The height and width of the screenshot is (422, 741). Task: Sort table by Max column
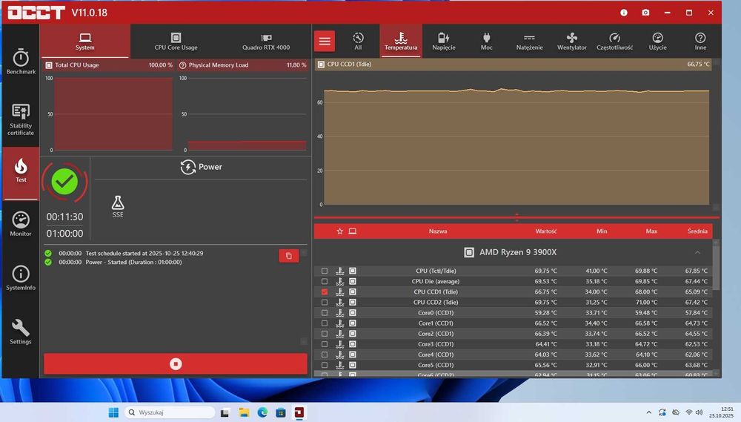pyautogui.click(x=651, y=231)
